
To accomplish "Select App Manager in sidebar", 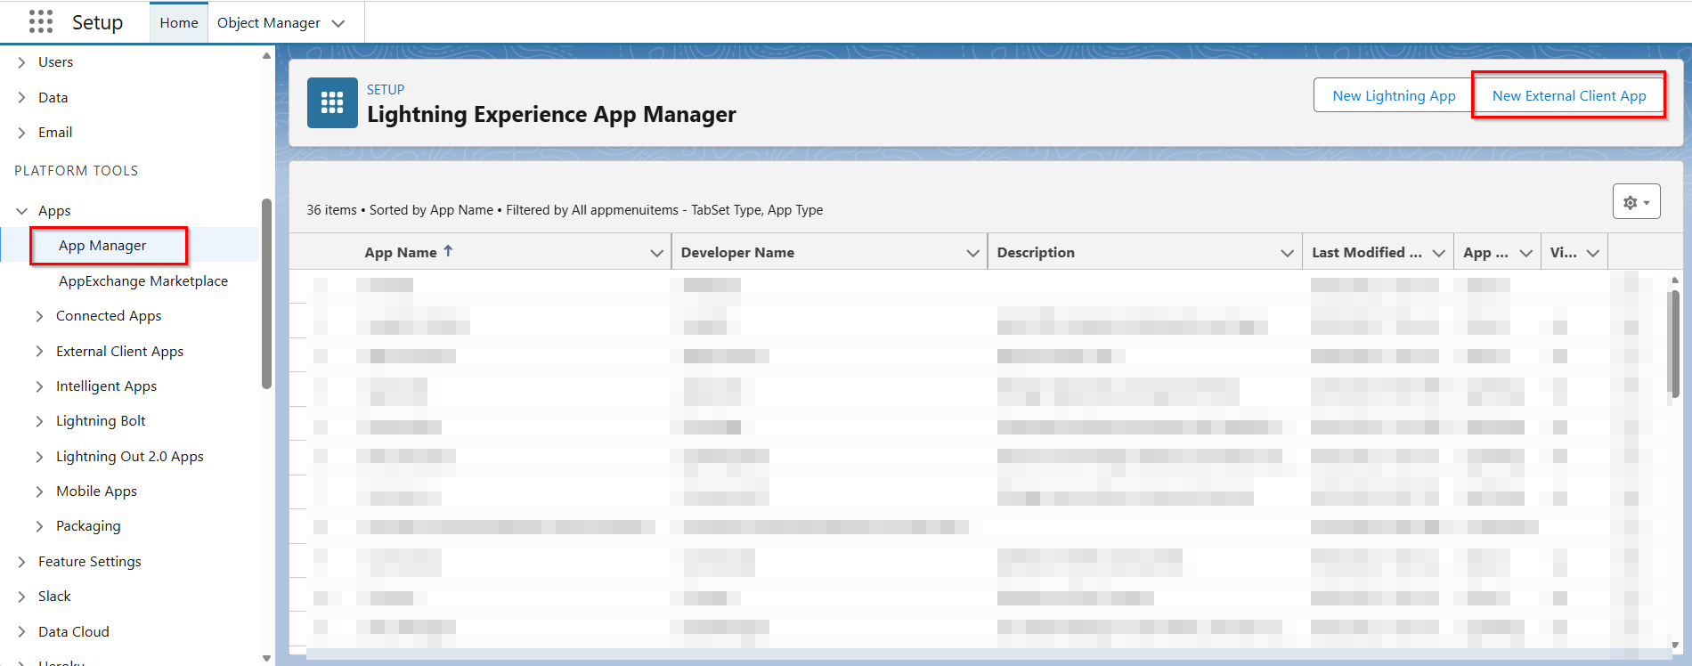I will (x=102, y=246).
